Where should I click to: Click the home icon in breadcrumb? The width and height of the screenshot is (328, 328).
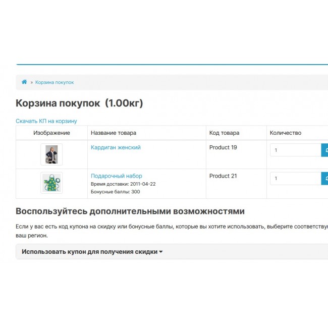coord(24,82)
